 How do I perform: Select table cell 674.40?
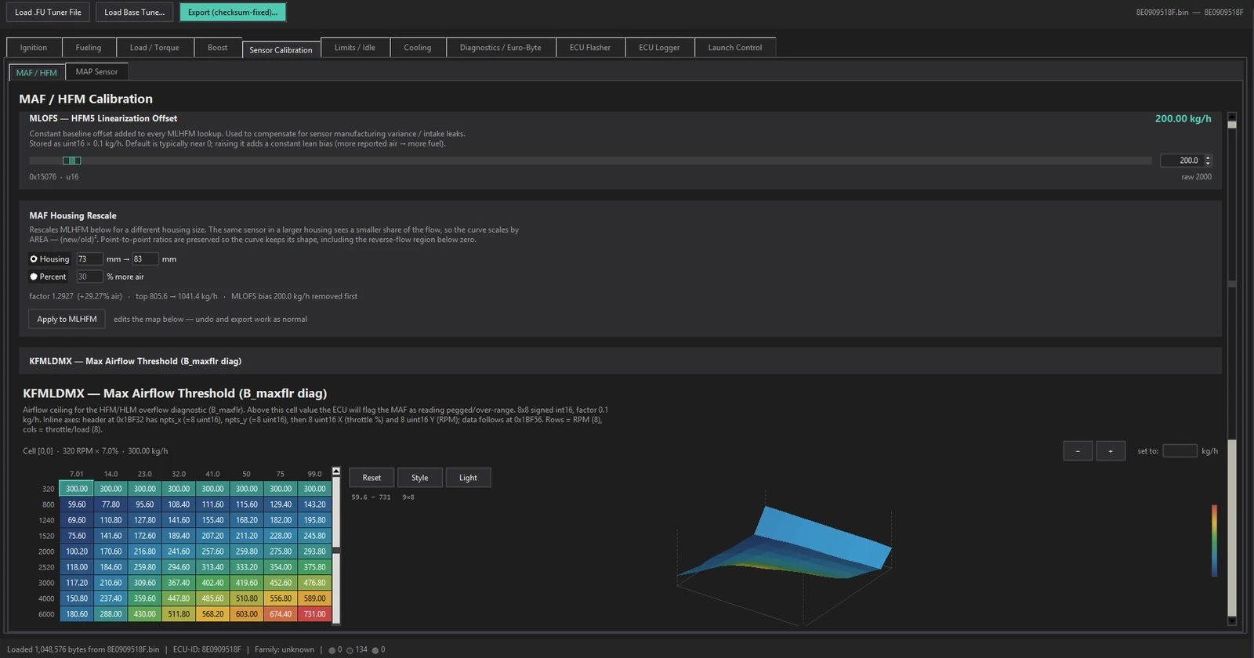(281, 614)
